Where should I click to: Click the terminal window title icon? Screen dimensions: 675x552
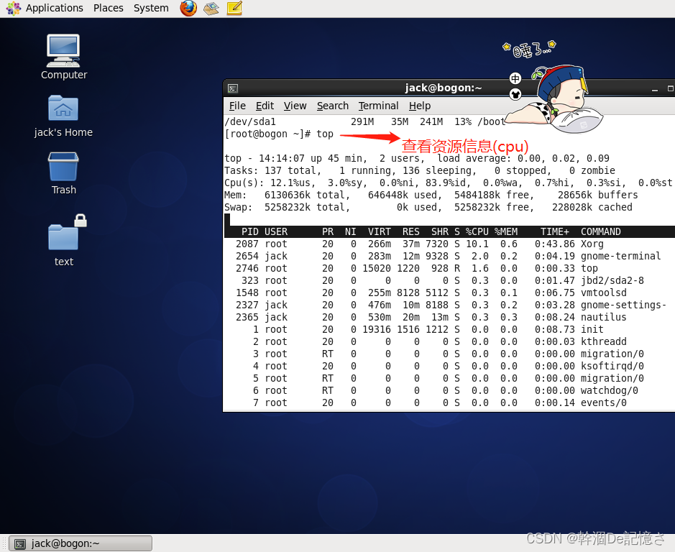tap(233, 88)
